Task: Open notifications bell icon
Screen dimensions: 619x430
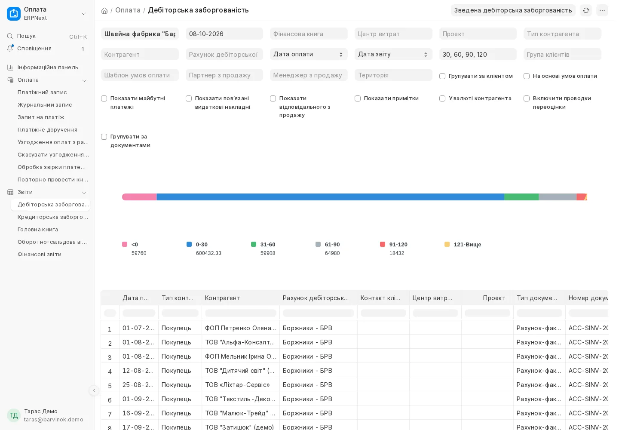Action: (10, 49)
